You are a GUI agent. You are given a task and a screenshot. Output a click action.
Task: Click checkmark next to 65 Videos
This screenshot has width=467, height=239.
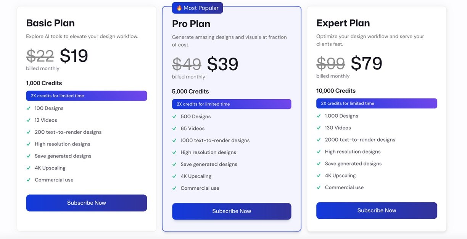[174, 128]
